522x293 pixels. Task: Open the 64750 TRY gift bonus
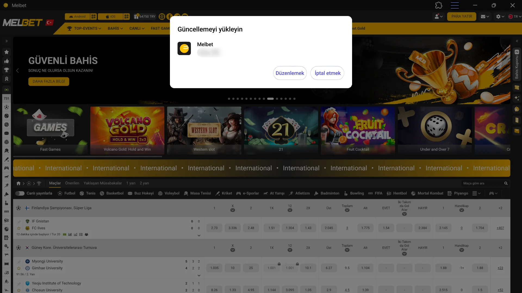click(145, 17)
